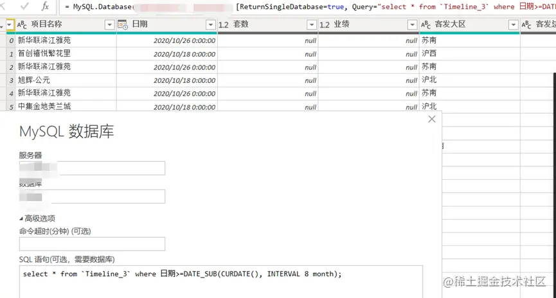
Task: Click the 命令超时(分钟) input field
Action: point(92,244)
